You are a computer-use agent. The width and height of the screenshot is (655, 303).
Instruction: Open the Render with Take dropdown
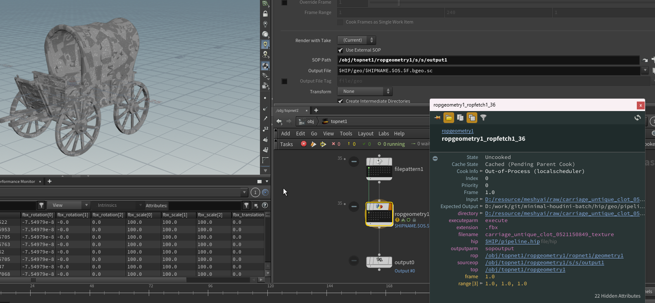tap(357, 40)
